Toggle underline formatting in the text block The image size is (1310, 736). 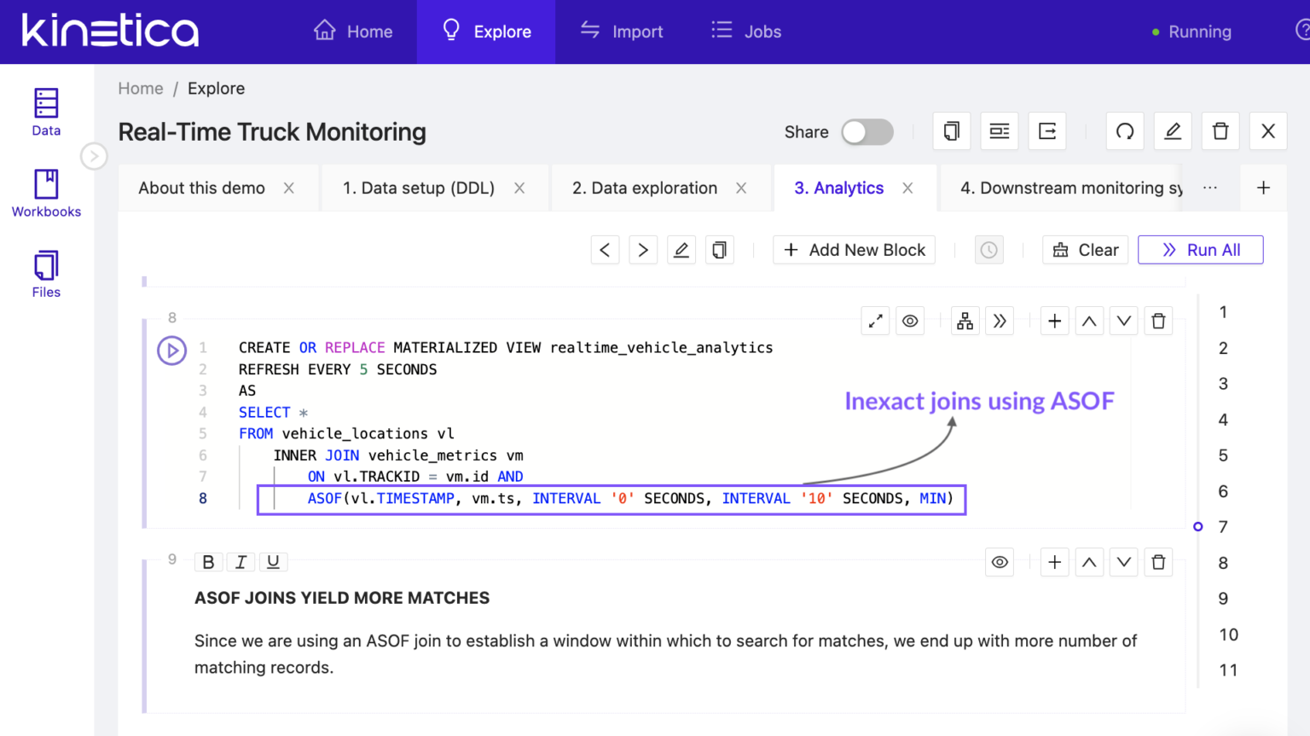click(x=273, y=561)
